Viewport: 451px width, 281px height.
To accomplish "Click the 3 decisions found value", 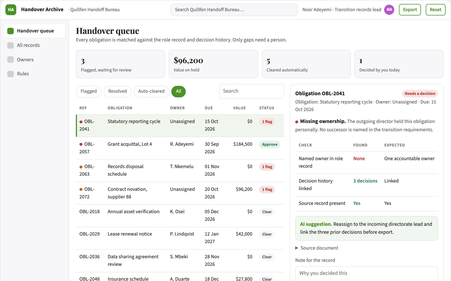I will pyautogui.click(x=365, y=181).
